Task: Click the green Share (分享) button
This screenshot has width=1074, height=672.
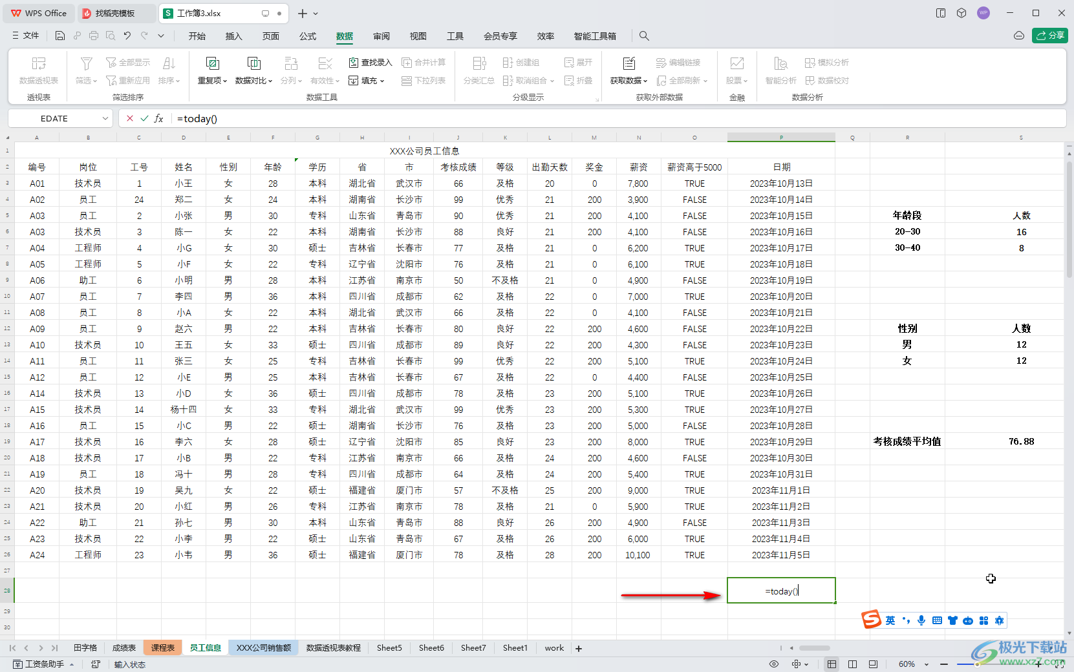Action: point(1050,36)
